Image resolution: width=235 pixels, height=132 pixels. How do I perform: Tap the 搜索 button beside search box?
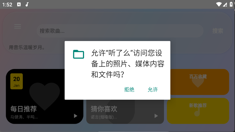point(218,31)
